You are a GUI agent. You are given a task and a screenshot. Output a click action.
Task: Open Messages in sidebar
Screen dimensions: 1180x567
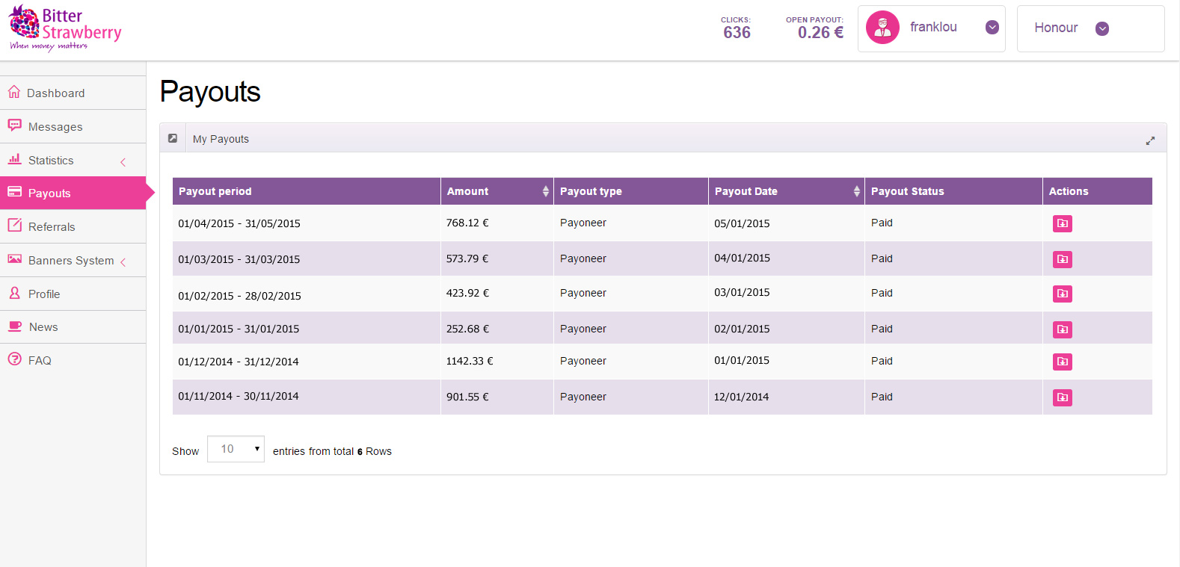tap(73, 126)
